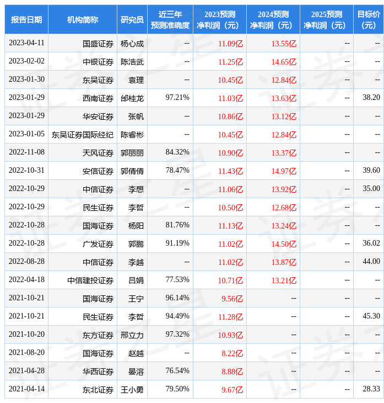384x403 pixels.
Task: Sort by the 机构简称 column header
Action: pyautogui.click(x=83, y=20)
